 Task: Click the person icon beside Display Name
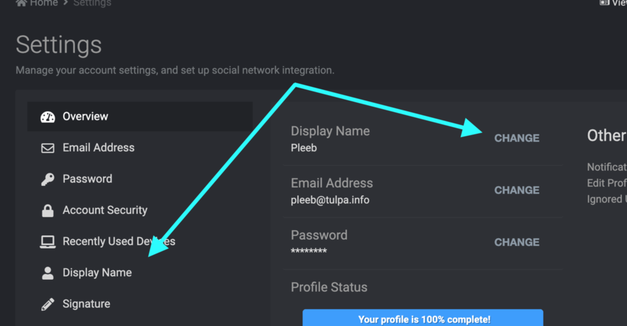click(x=48, y=273)
